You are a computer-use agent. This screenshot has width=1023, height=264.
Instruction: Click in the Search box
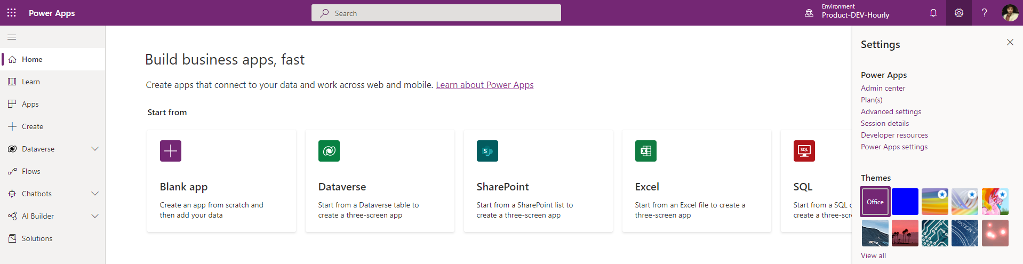pos(436,13)
